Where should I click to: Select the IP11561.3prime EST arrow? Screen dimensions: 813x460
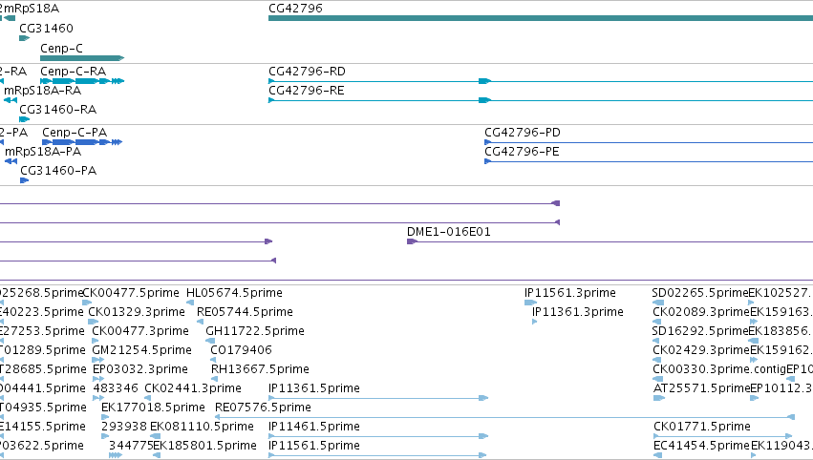[530, 303]
